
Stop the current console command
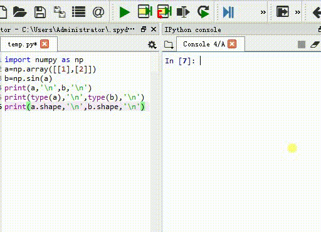click(302, 45)
